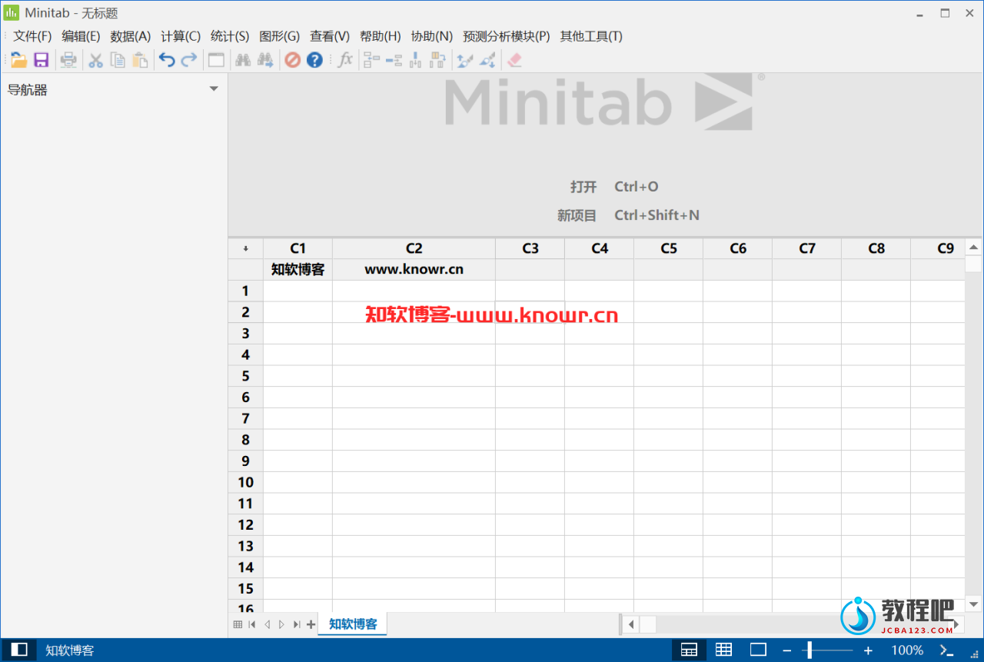Click the Find binoculars icon

(x=243, y=60)
